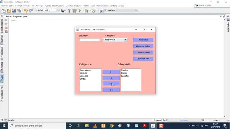Click the running progress bar in status bar
The height and width of the screenshot is (129, 230).
click(184, 120)
